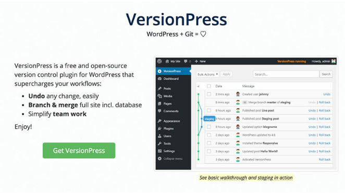Click the avatar beside Merge branch master
Viewport: 345px width, 193px height.
[238, 102]
